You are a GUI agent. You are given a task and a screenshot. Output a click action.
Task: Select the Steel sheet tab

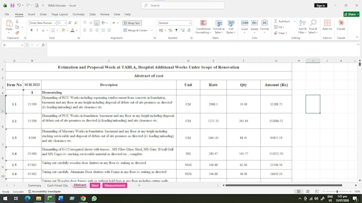tap(95, 186)
